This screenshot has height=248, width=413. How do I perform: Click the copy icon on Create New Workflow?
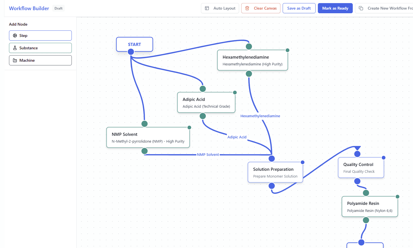(361, 8)
